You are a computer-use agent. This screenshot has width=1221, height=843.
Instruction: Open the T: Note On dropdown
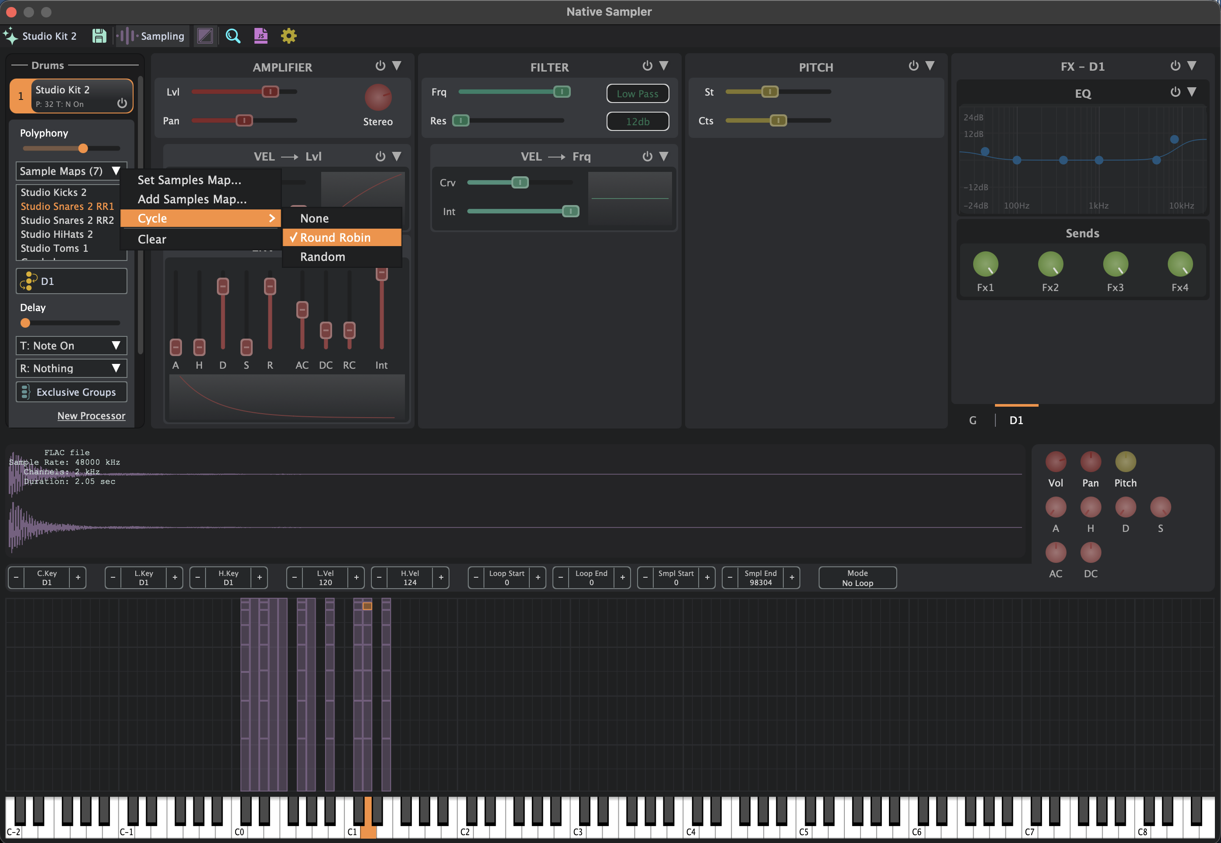71,346
